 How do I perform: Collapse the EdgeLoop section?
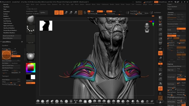170,64
